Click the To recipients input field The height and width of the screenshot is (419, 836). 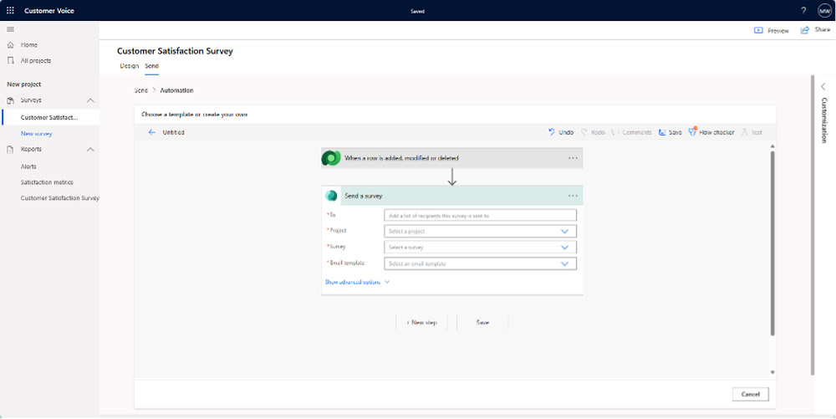[480, 216]
